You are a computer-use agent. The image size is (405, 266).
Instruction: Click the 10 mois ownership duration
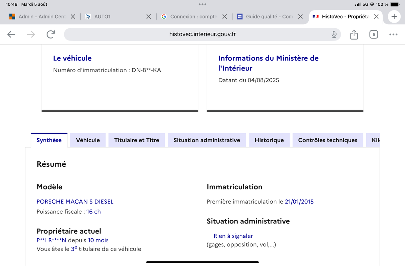[x=98, y=240]
